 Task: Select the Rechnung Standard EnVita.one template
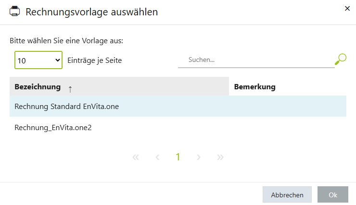click(67, 107)
